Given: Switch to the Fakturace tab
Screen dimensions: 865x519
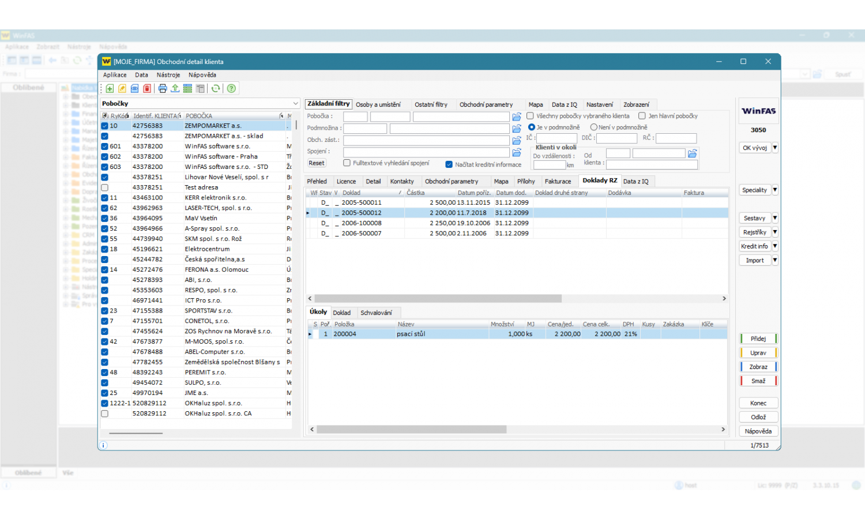Looking at the screenshot, I should pyautogui.click(x=558, y=181).
